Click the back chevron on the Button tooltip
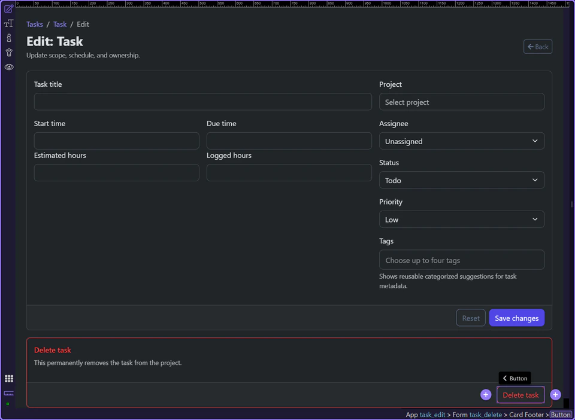The width and height of the screenshot is (575, 420). tap(505, 378)
